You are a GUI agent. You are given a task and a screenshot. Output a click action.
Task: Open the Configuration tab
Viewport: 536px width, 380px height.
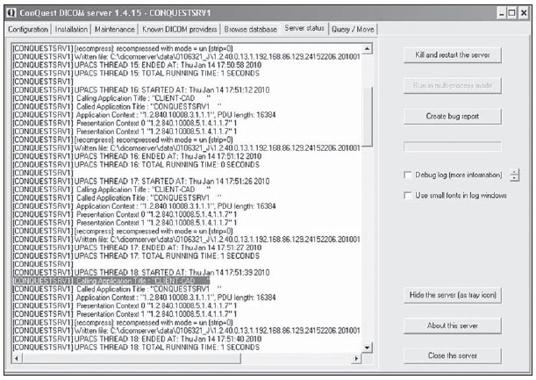28,30
